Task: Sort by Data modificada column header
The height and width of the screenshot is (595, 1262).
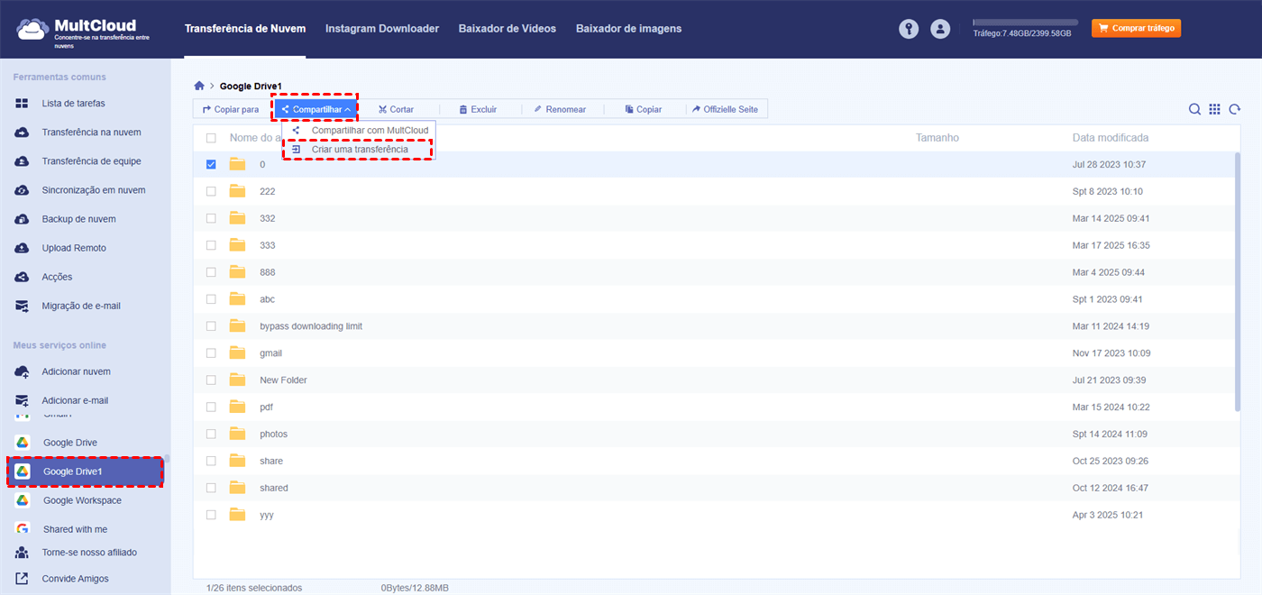Action: 1111,138
